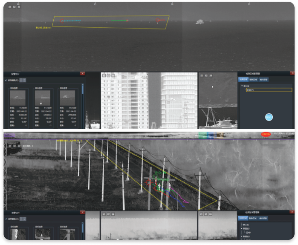
Task: Collapse 默认组 group in upper region manager
Action: (x=242, y=86)
